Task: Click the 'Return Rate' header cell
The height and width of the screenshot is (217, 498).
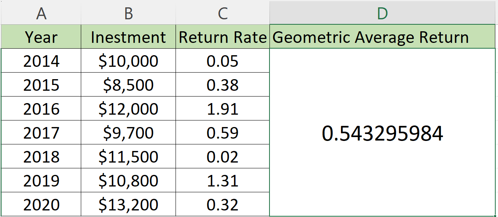Action: (x=223, y=37)
